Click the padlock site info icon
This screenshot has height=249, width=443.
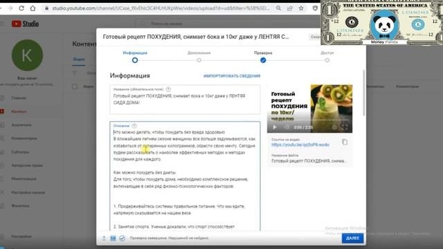(x=46, y=8)
